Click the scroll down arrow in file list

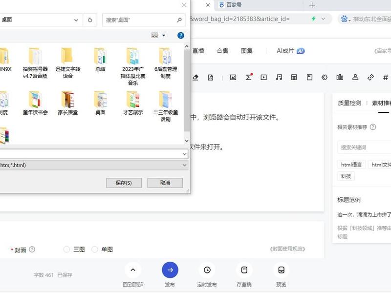(187, 141)
